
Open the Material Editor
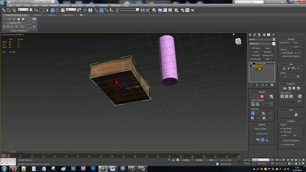(x=176, y=10)
